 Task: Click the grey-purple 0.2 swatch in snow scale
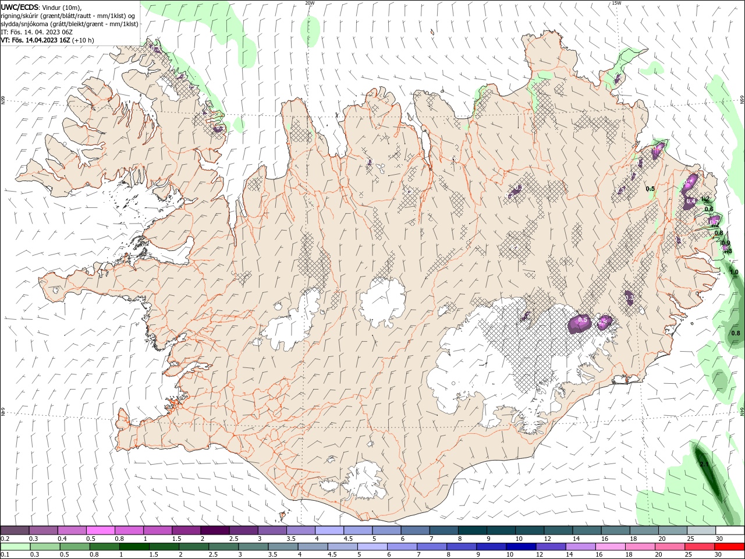tap(15, 530)
